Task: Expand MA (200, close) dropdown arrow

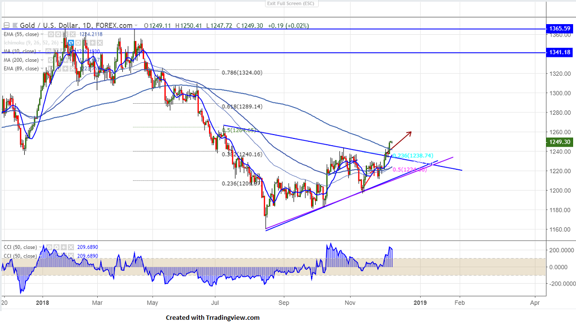Action: (x=42, y=60)
